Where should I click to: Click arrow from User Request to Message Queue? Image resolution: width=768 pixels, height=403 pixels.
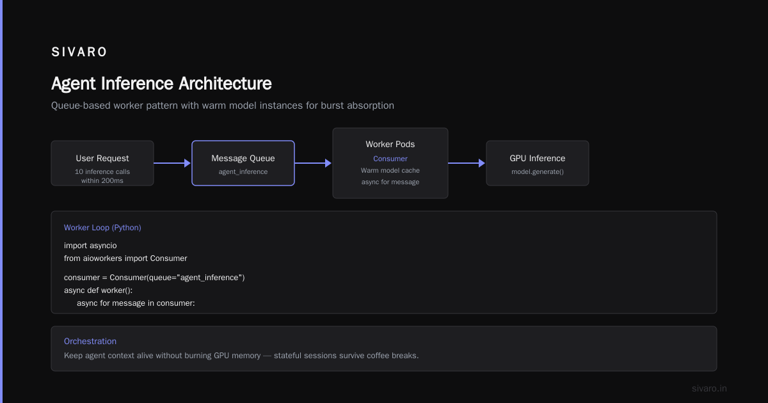pos(173,163)
